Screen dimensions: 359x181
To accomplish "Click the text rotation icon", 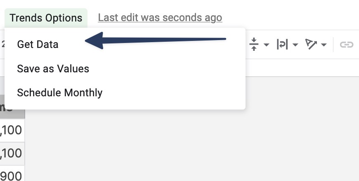I will click(311, 44).
